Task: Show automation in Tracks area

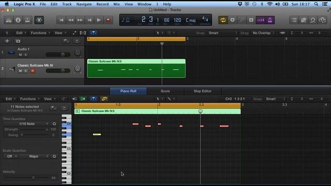Action: [x=74, y=33]
